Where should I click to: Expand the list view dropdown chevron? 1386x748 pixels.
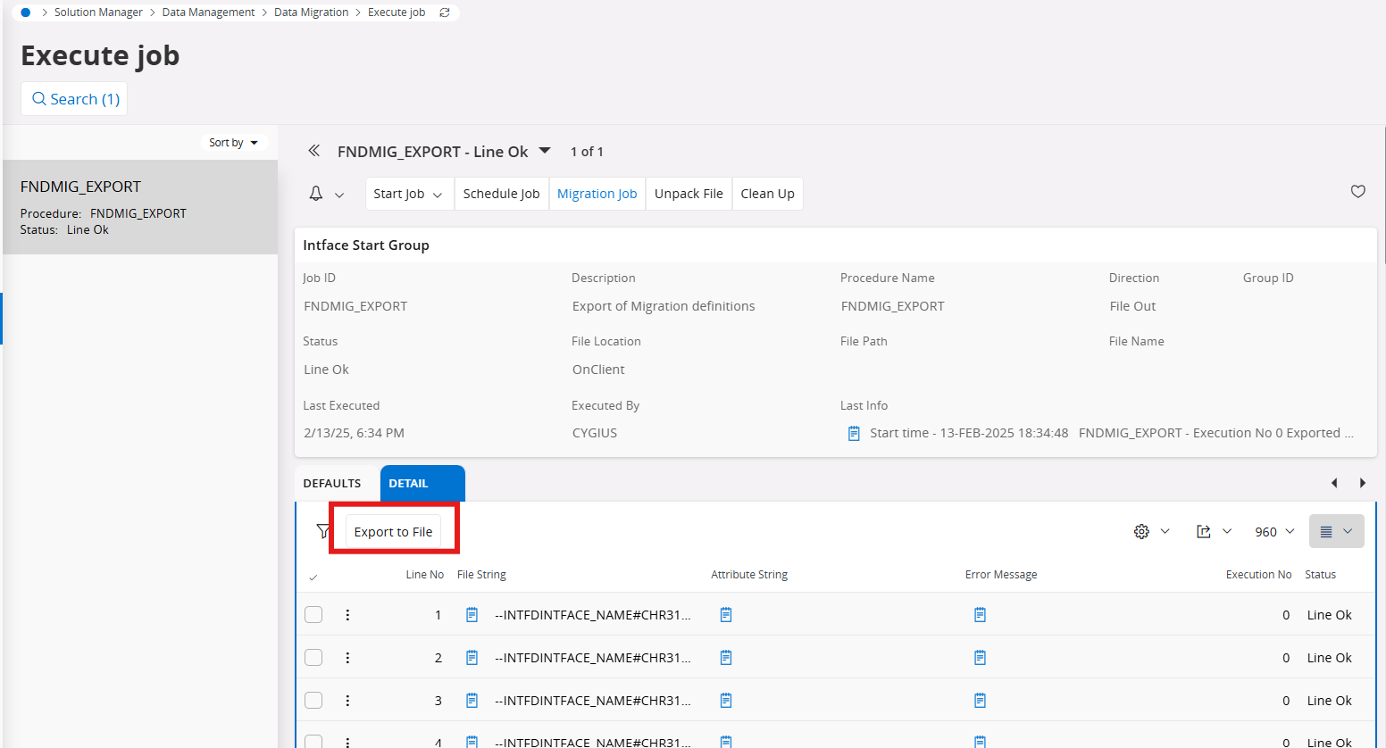(1348, 531)
